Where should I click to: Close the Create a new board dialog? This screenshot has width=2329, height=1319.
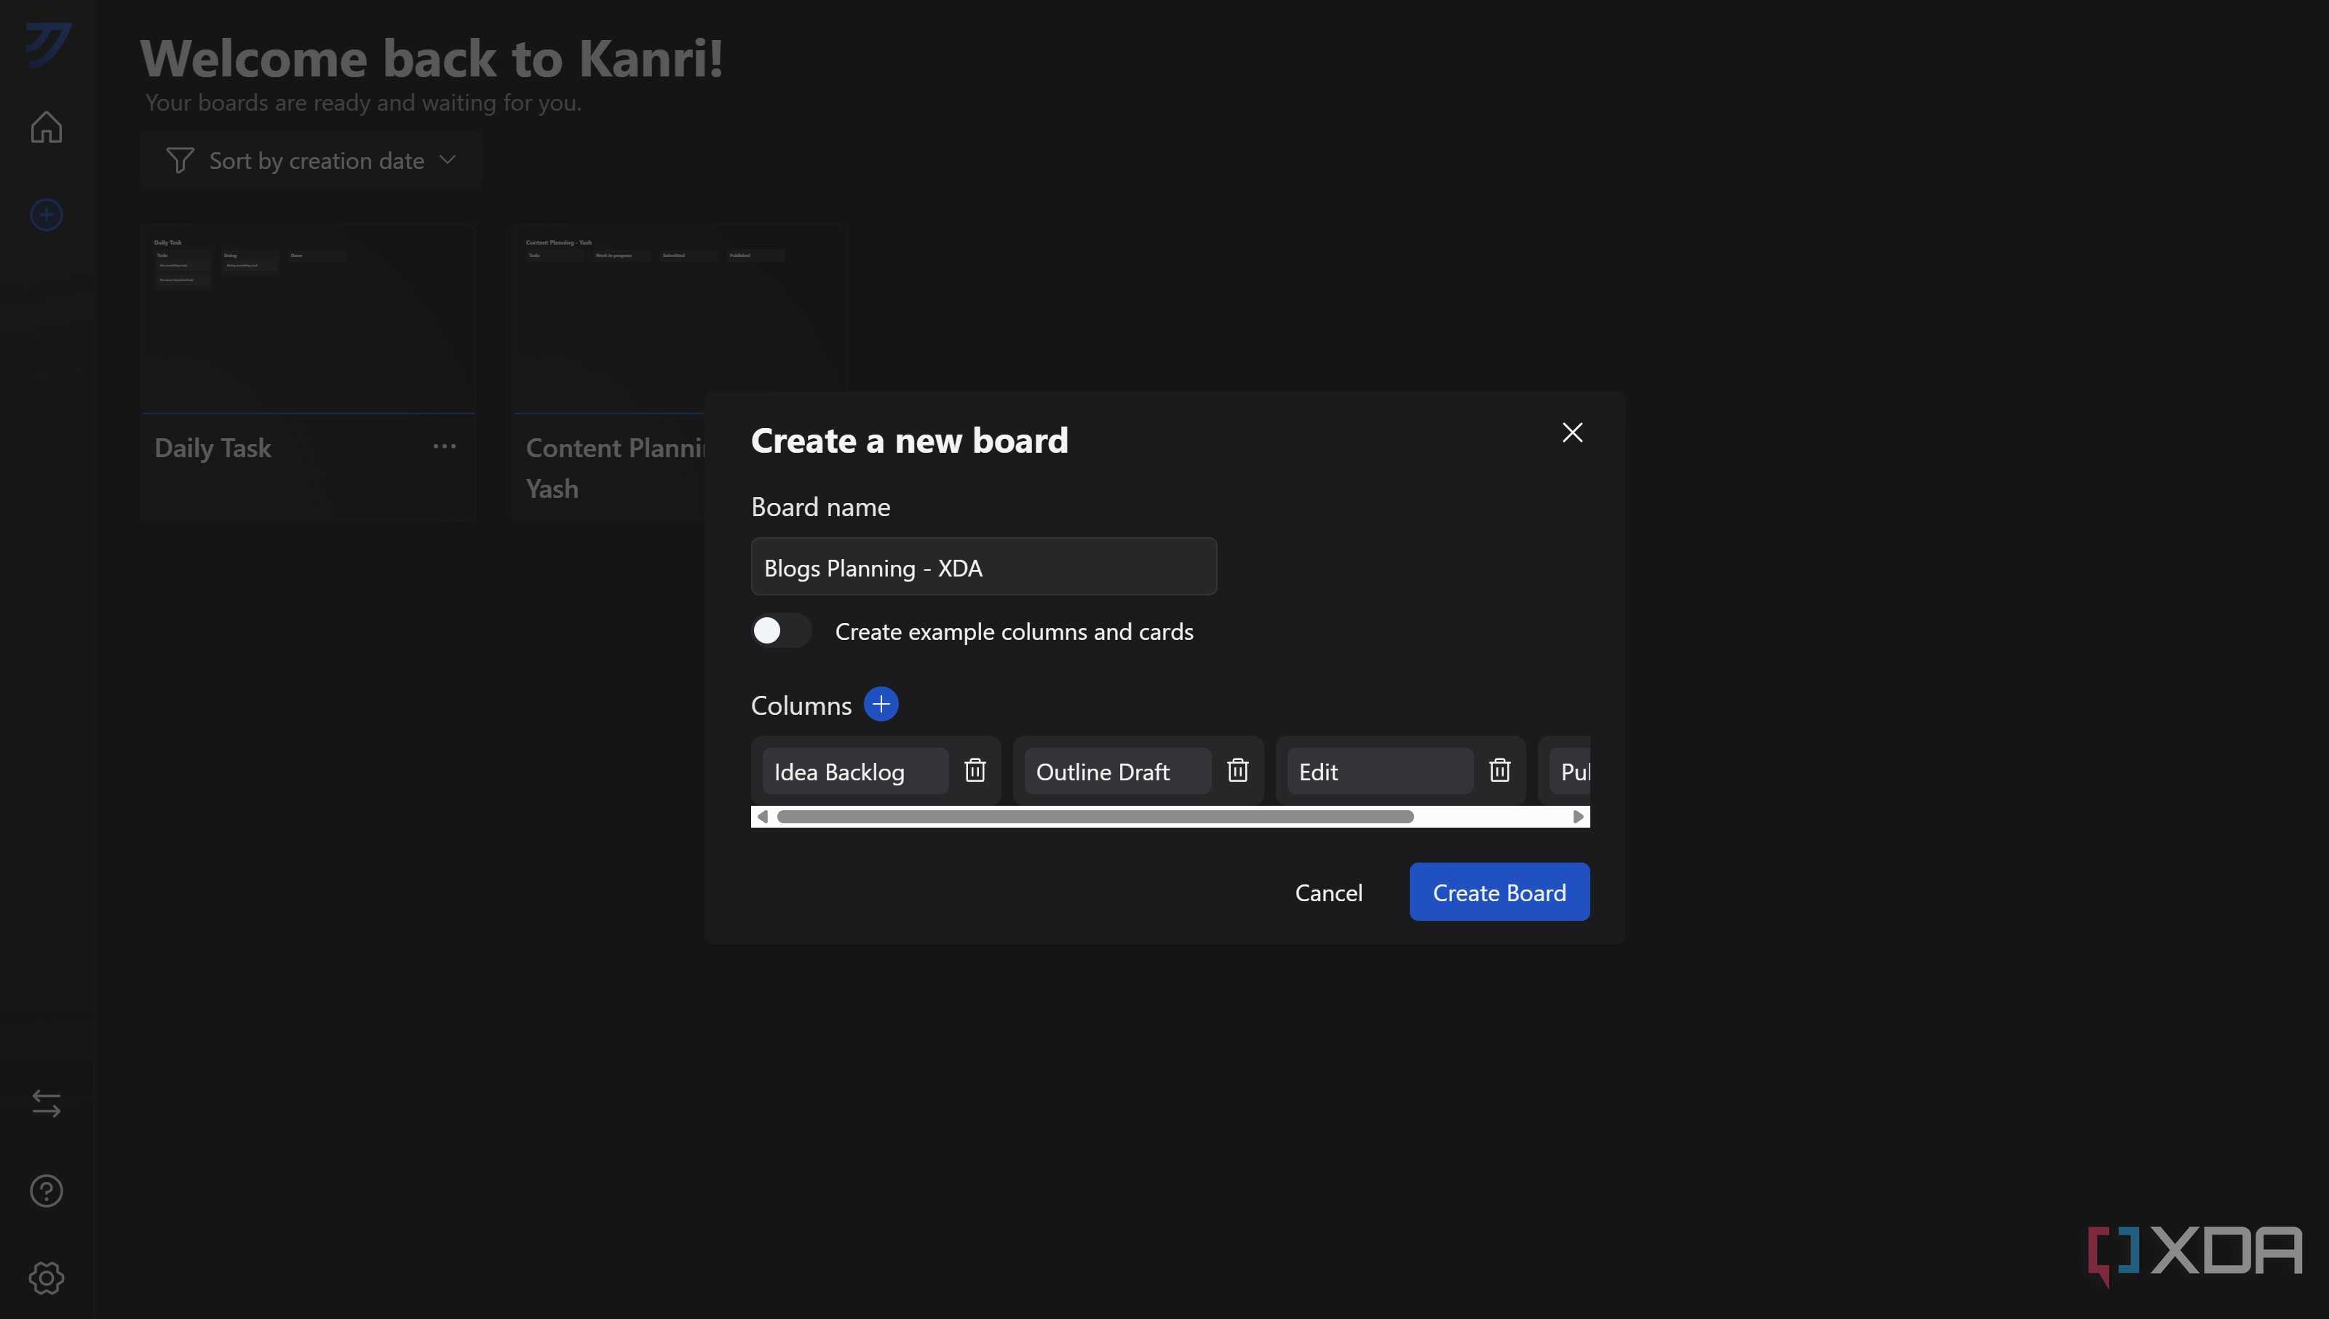[1572, 432]
